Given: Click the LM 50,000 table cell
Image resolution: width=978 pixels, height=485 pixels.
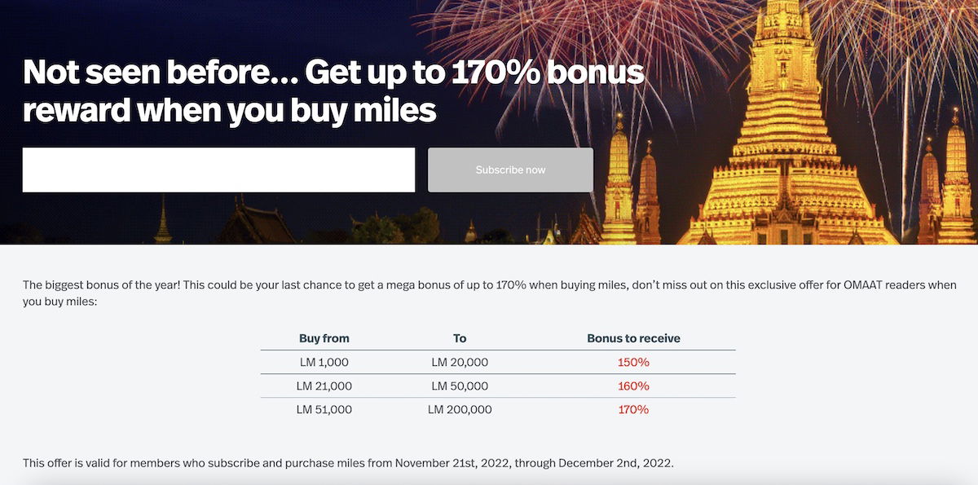Looking at the screenshot, I should [x=460, y=386].
